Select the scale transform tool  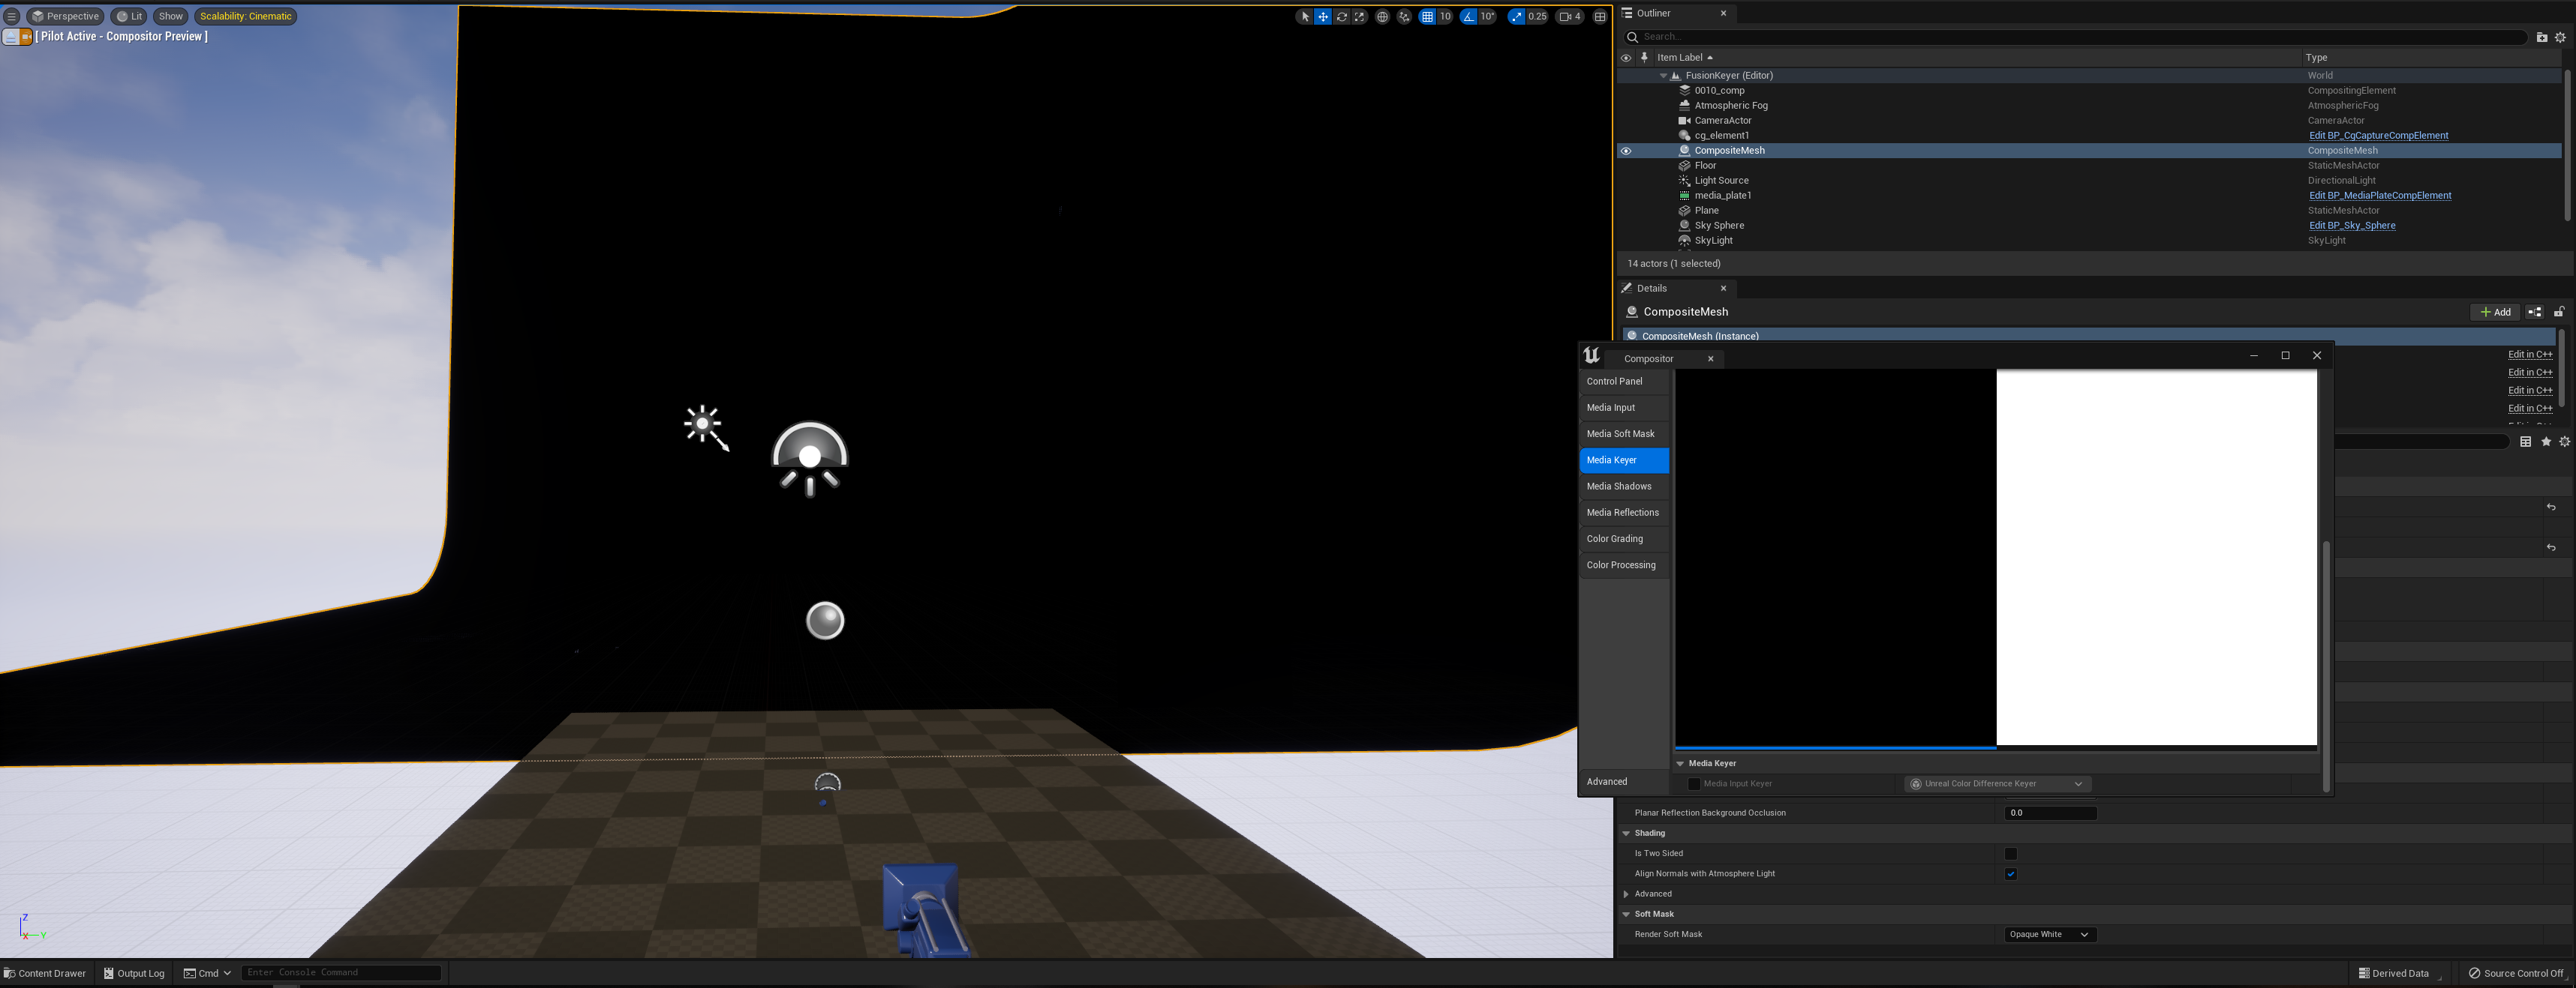click(x=1359, y=16)
